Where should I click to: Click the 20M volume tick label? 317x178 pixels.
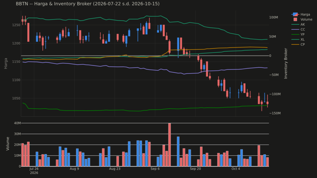[17, 145]
